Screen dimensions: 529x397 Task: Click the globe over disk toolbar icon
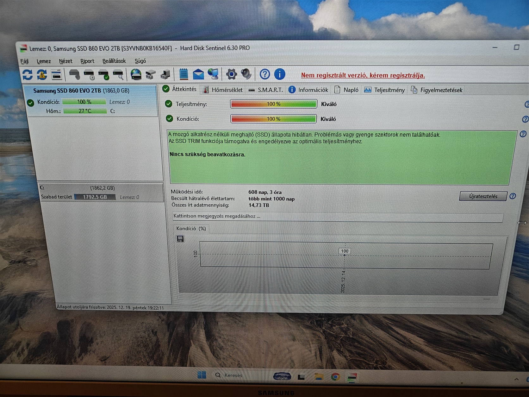(136, 75)
